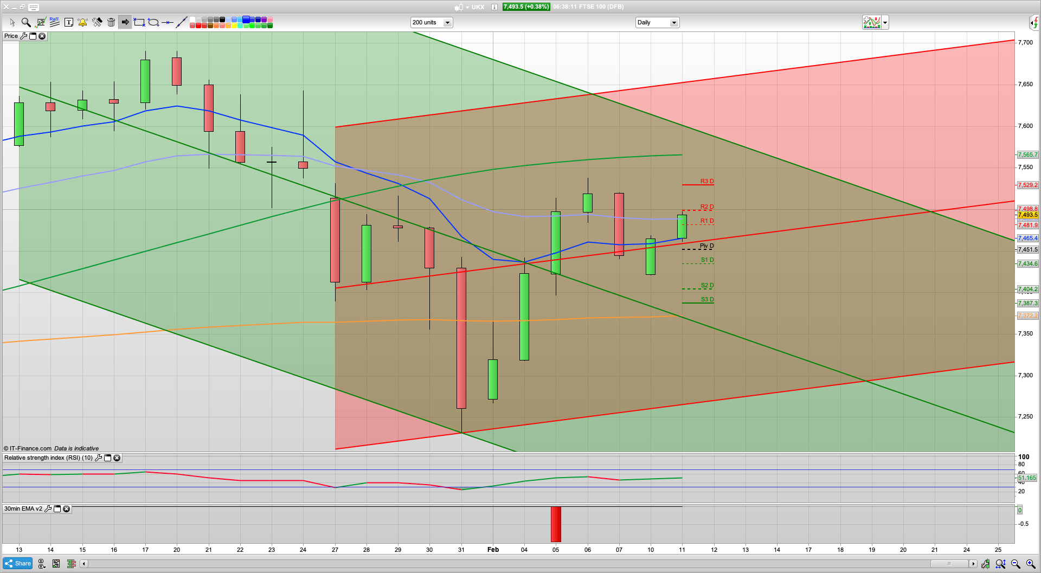
Task: Select the cursor pointer tool
Action: pyautogui.click(x=12, y=22)
